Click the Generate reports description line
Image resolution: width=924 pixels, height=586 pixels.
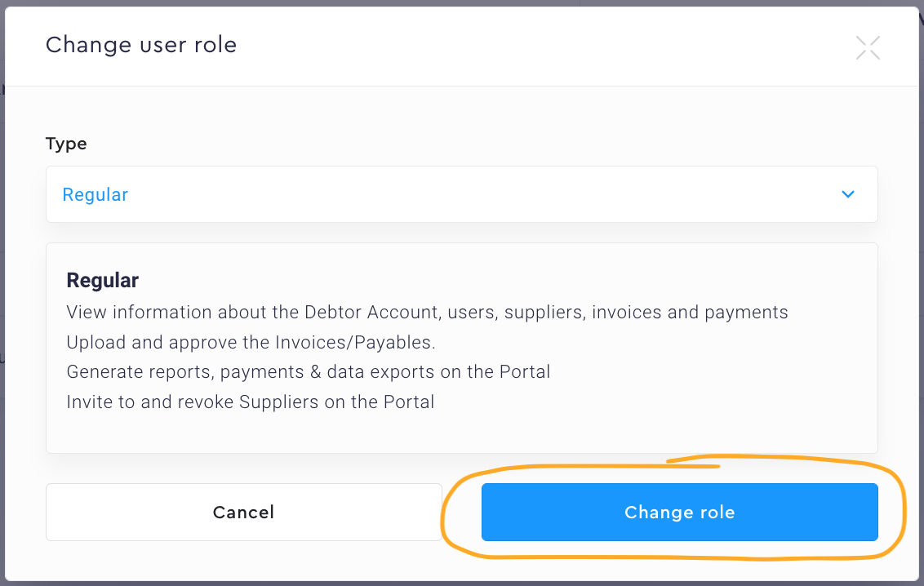coord(309,372)
